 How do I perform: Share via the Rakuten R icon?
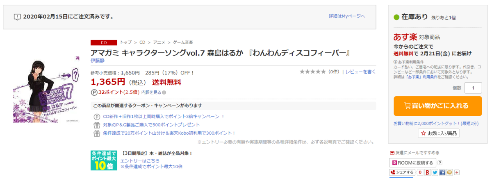click(428, 172)
